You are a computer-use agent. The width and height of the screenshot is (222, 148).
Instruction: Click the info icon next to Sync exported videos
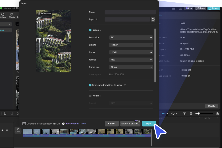[x=125, y=85]
